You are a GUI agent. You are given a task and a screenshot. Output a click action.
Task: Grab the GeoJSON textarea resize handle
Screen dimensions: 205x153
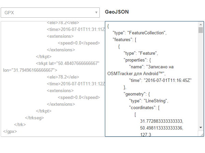(x=202, y=135)
